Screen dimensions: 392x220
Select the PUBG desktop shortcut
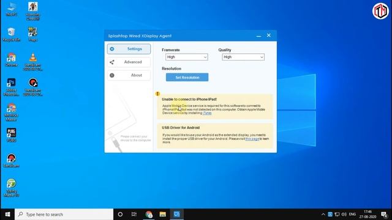[x=11, y=135]
